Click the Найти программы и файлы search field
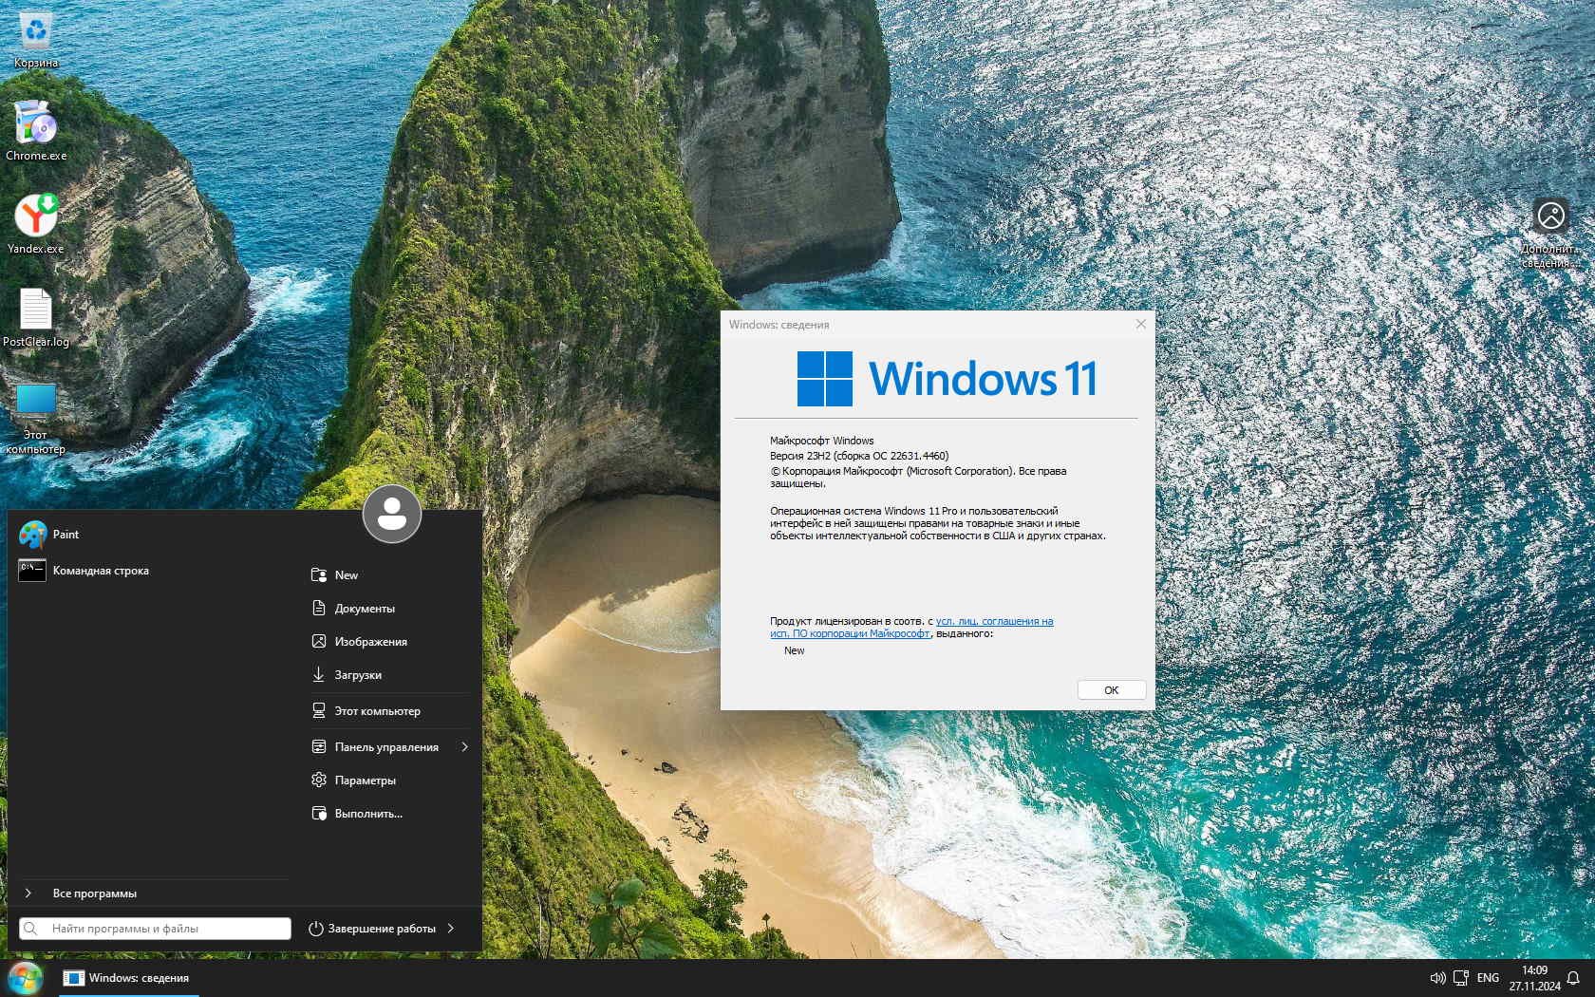The image size is (1595, 997). tap(156, 929)
